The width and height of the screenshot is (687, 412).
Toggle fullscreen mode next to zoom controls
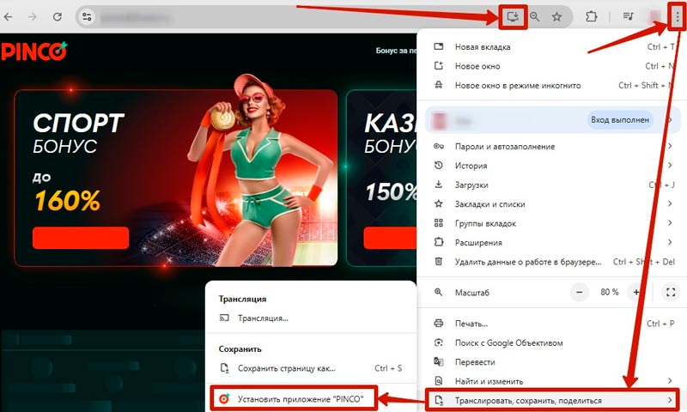(671, 292)
